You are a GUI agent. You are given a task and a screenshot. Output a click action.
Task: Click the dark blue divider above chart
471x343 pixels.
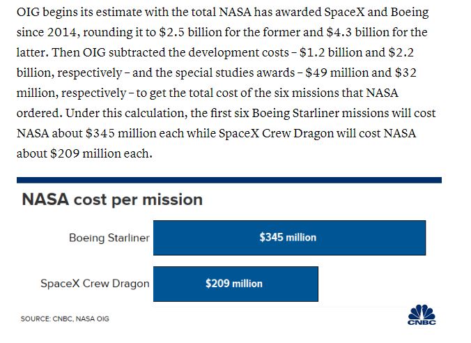click(x=229, y=180)
